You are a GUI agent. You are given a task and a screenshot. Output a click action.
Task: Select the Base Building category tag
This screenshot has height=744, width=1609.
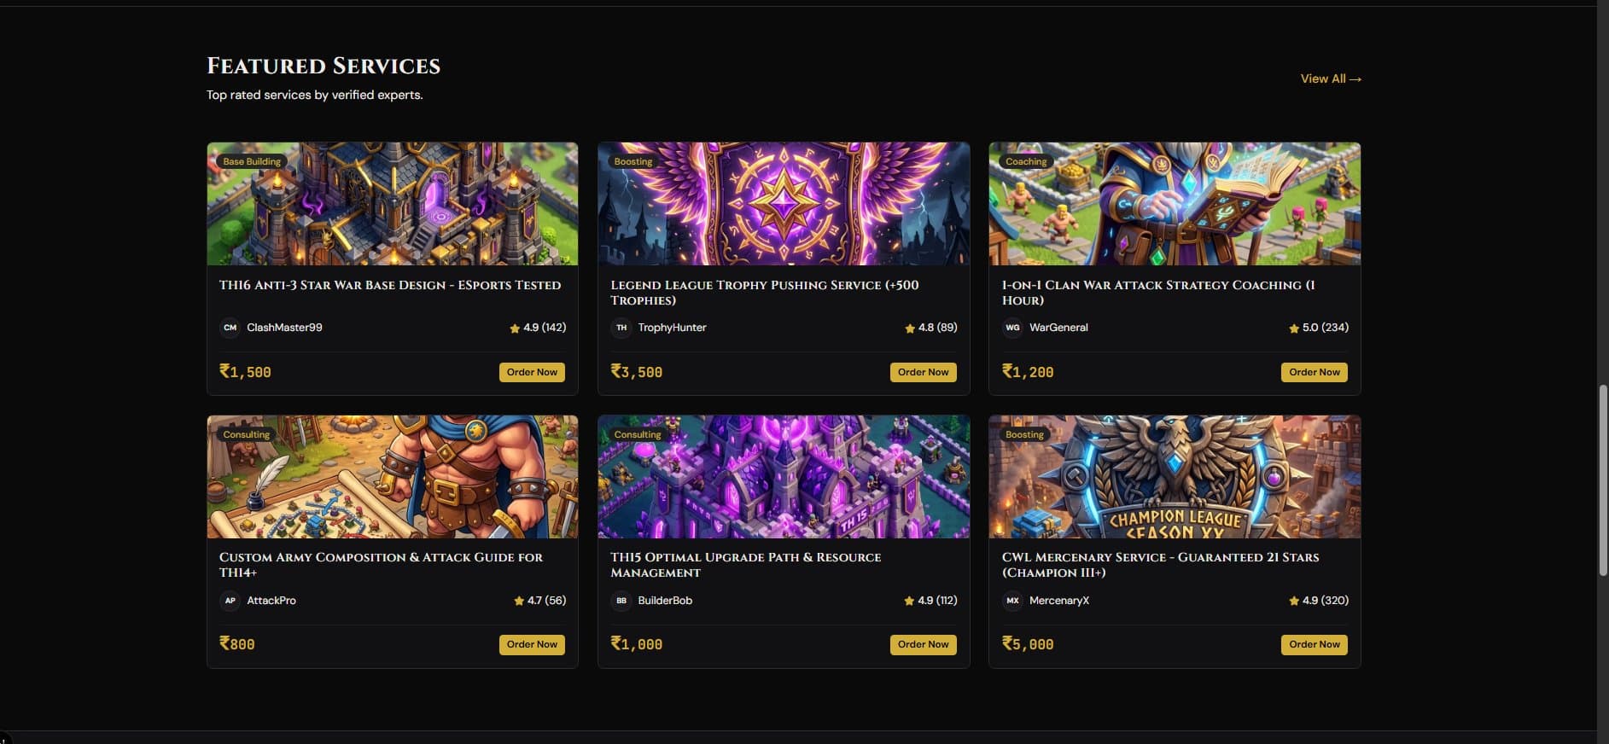tap(252, 161)
